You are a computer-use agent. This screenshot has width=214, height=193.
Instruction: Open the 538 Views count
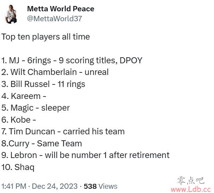pos(100,186)
